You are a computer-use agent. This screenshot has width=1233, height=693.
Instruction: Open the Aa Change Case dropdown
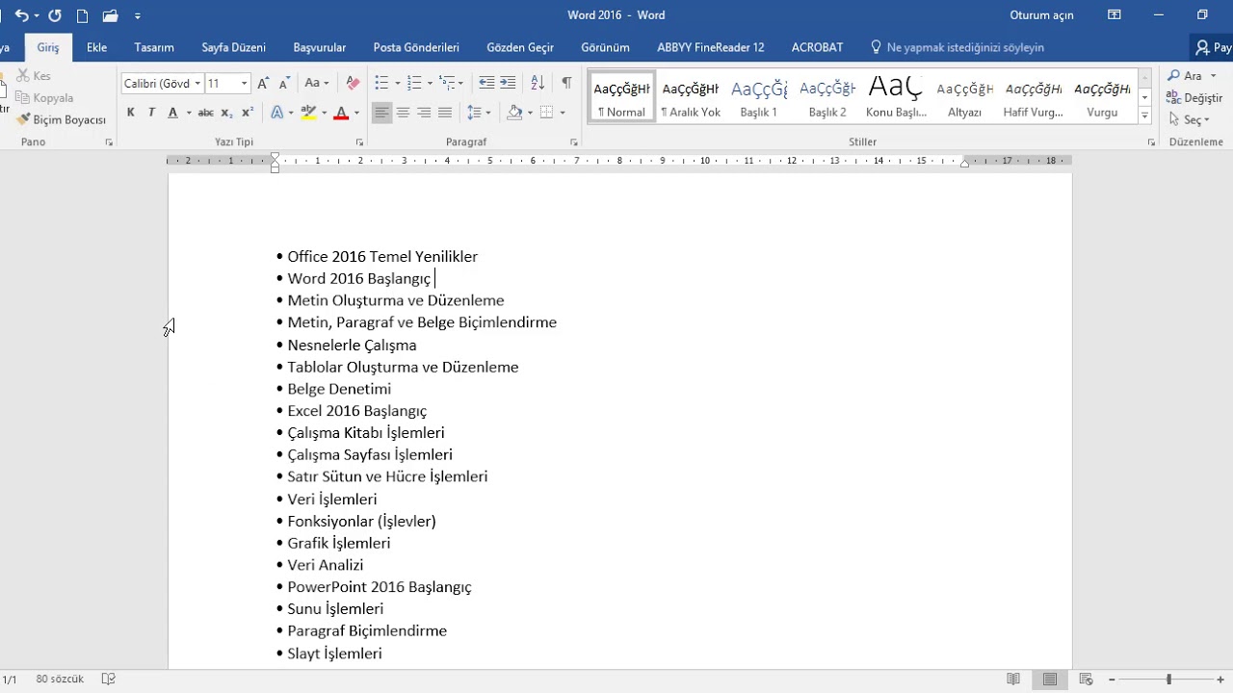[317, 84]
